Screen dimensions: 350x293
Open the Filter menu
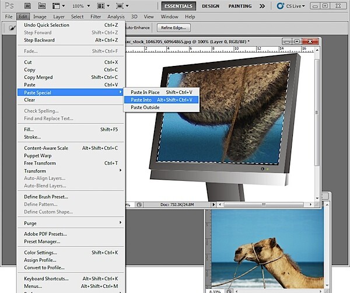point(96,17)
